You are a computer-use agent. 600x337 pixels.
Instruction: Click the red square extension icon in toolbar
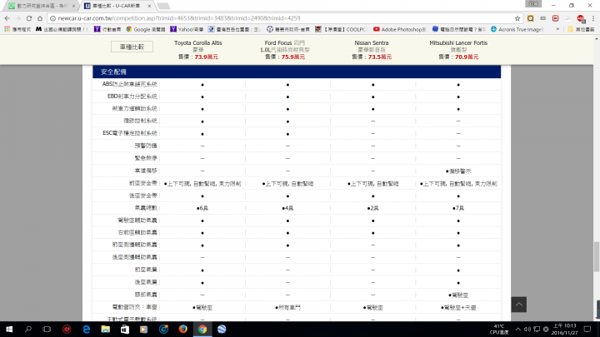(x=555, y=18)
